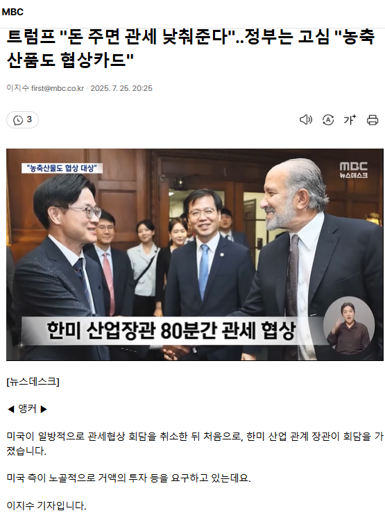
Task: Print the article using printer icon
Action: pos(373,119)
